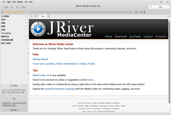This screenshot has width=171, height=115.
Task: Expand the 音频 tree item arrow
Action: point(26,20)
